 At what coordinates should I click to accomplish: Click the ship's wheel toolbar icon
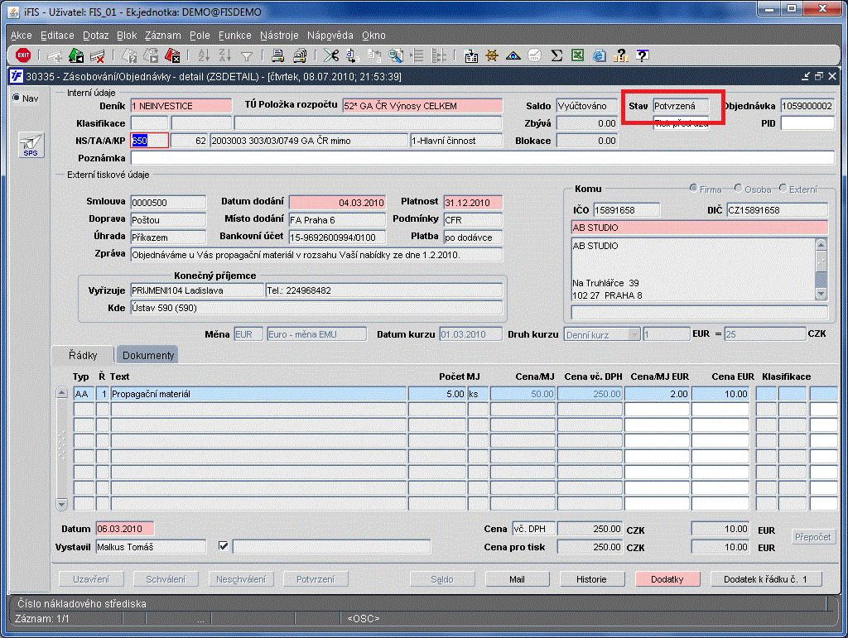[x=492, y=55]
